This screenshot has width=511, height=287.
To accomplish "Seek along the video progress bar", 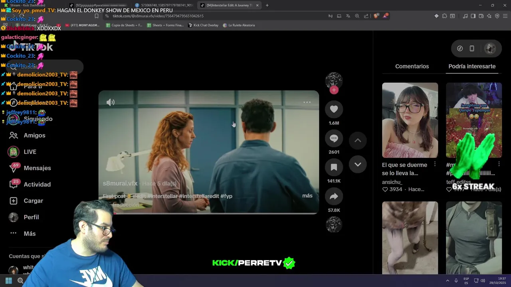I will click(209, 213).
